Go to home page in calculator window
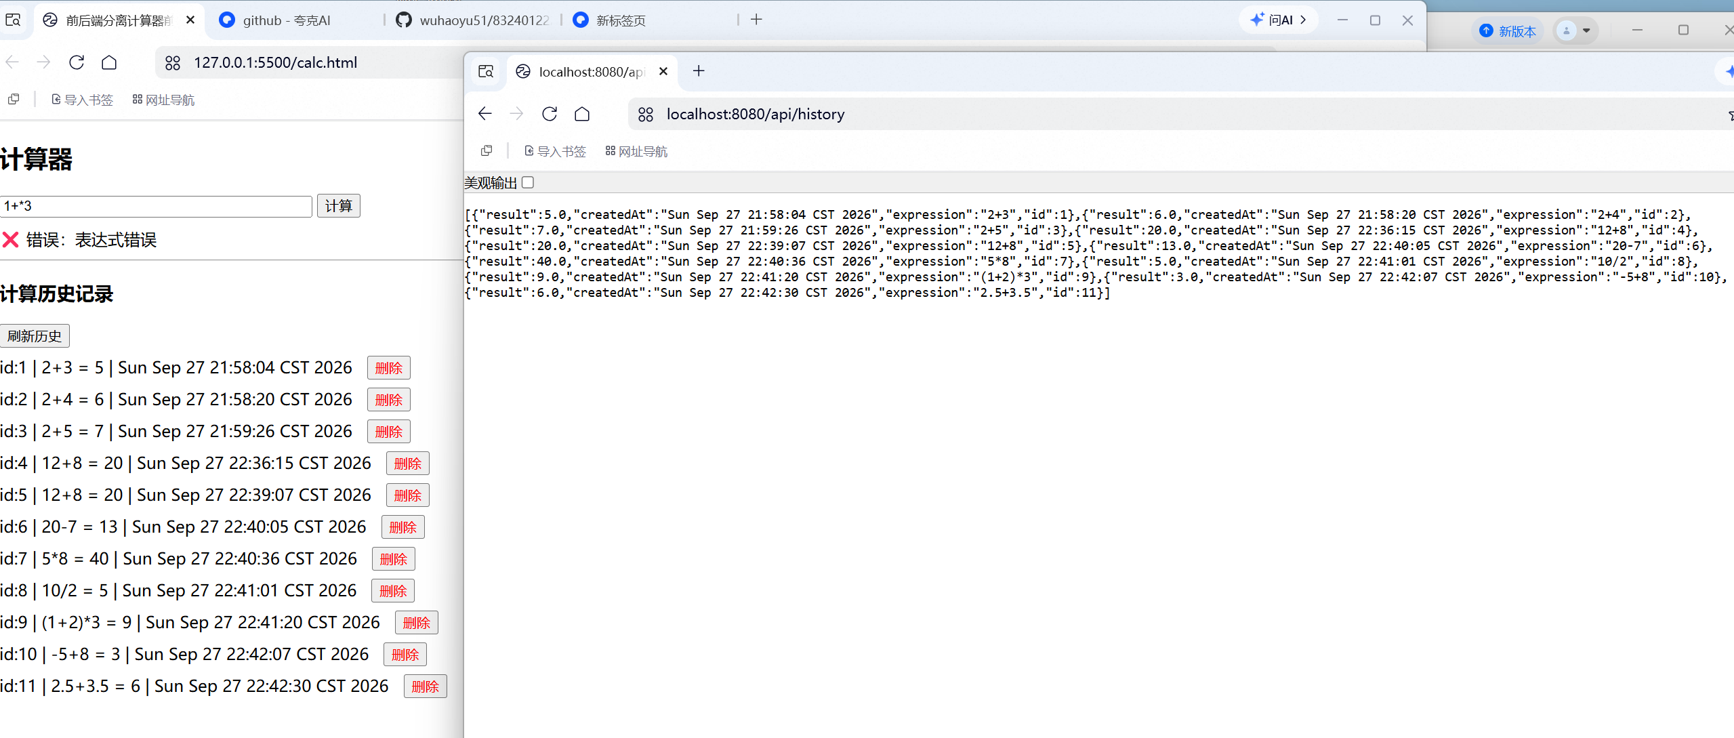Screen dimensions: 1734x738 tap(109, 62)
